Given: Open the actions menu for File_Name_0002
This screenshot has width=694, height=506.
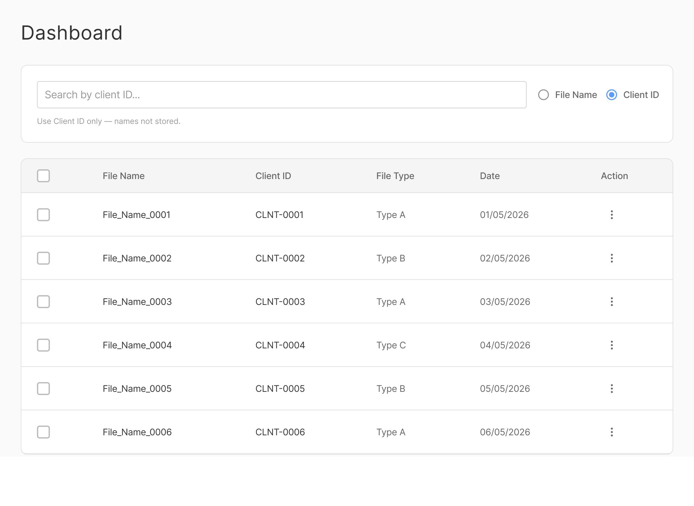Looking at the screenshot, I should pyautogui.click(x=612, y=258).
